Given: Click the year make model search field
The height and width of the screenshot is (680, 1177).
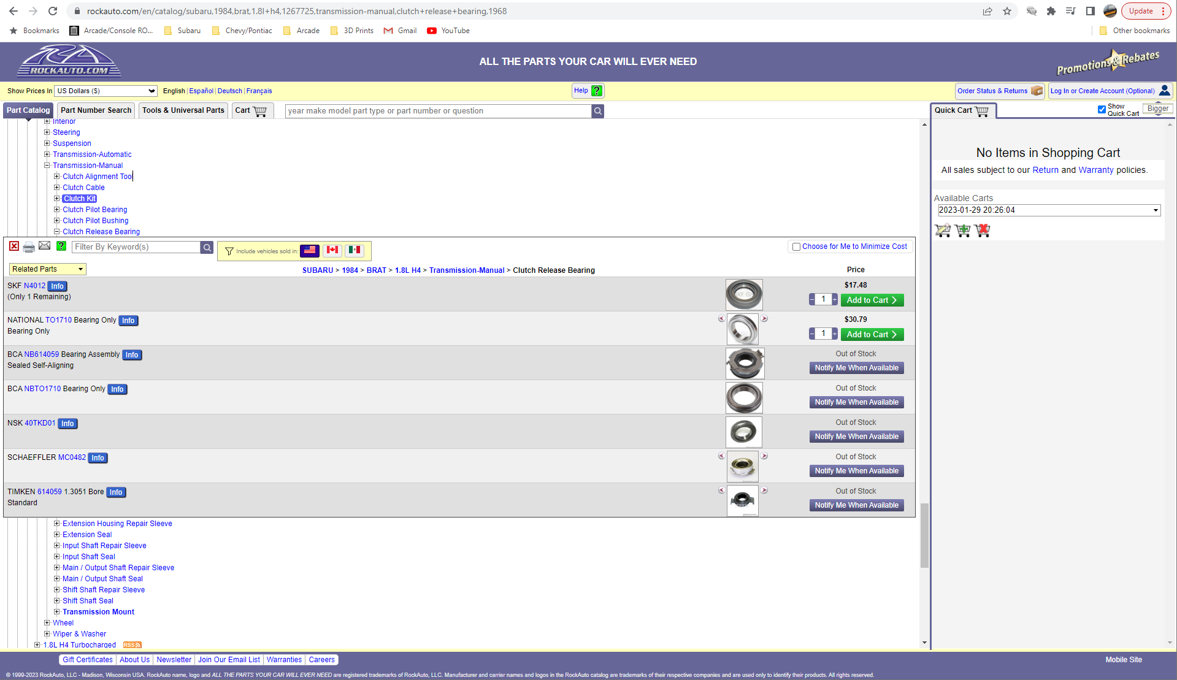Looking at the screenshot, I should tap(439, 111).
